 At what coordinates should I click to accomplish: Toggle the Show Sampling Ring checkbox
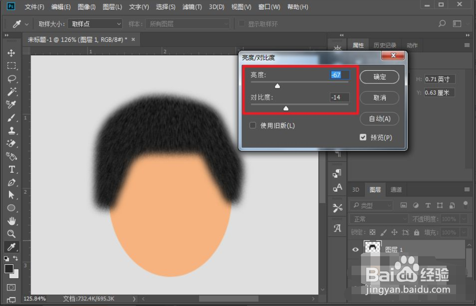(x=242, y=24)
